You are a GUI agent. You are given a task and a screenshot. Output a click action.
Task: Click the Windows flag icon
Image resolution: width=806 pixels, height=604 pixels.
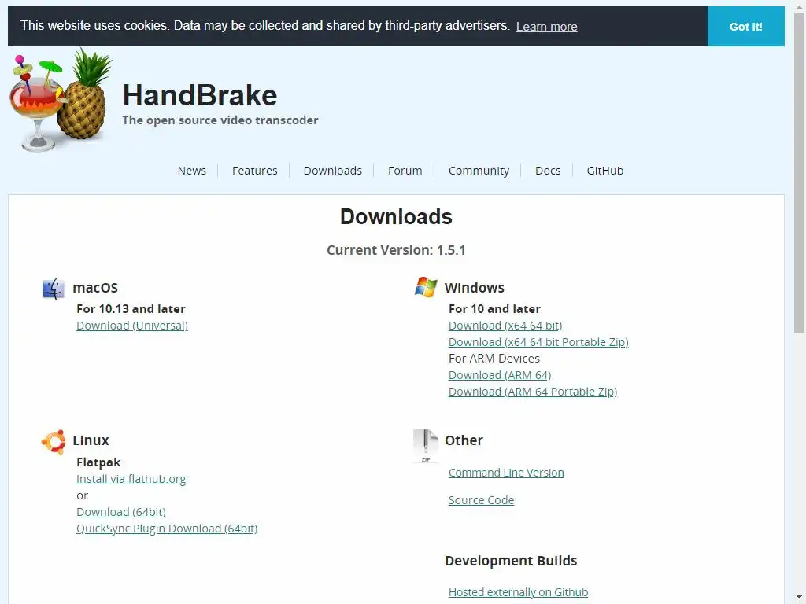(426, 287)
